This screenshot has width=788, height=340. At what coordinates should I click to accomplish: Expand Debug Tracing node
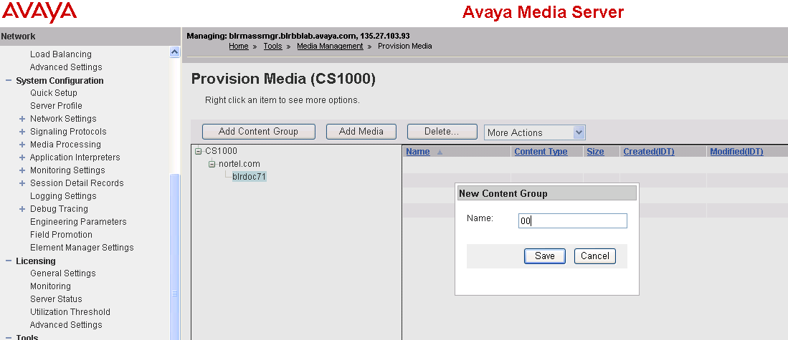pos(22,209)
